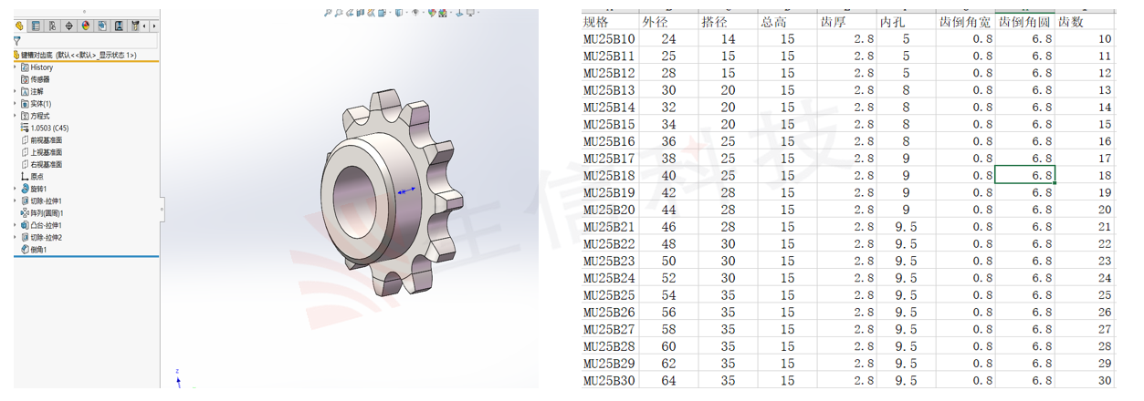The width and height of the screenshot is (1144, 401).
Task: Click the 搭径 column header cell
Action: 728,22
